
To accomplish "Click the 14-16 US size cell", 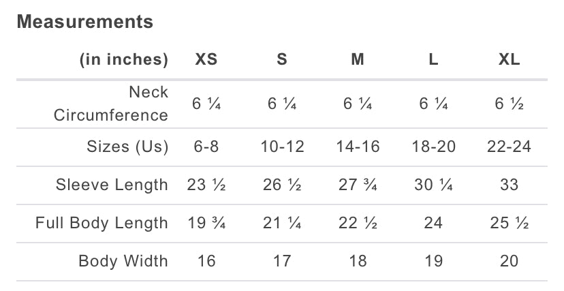I will (x=357, y=147).
